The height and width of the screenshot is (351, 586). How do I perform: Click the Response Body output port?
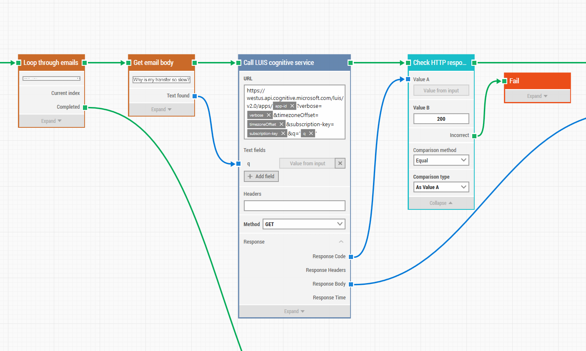(351, 284)
